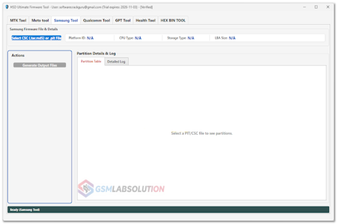Click the LBA Size N/A value
The image size is (337, 224).
pyautogui.click(x=232, y=38)
